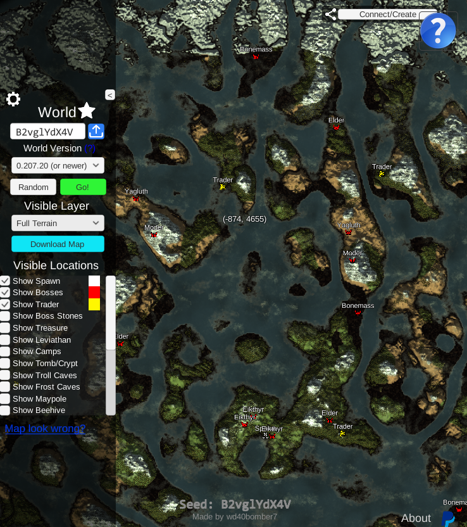Click the seed input field B2vglYdX4V
467x527 pixels.
[47, 131]
